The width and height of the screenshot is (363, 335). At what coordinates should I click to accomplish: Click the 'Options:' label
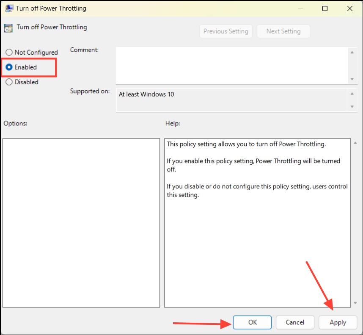point(15,123)
